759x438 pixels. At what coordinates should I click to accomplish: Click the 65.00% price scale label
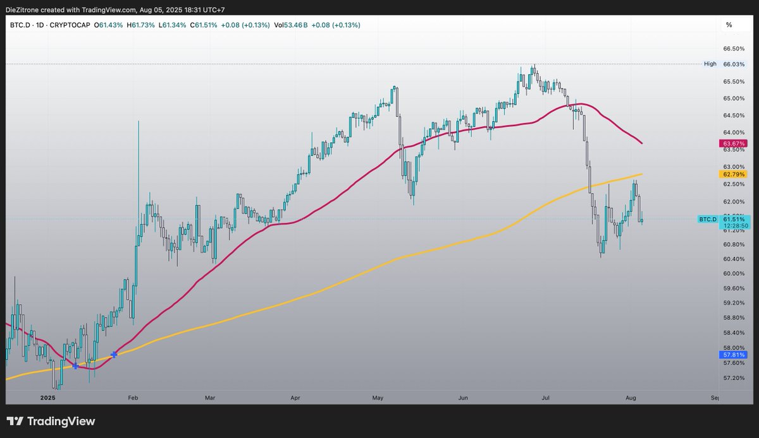click(734, 98)
